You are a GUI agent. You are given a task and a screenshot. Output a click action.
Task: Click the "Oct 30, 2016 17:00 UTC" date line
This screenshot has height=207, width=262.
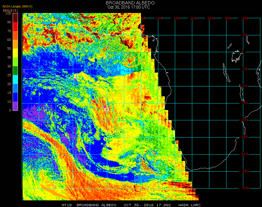[129, 7]
